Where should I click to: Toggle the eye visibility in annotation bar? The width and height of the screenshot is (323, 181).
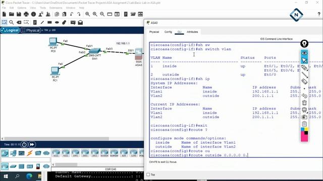tap(304, 53)
